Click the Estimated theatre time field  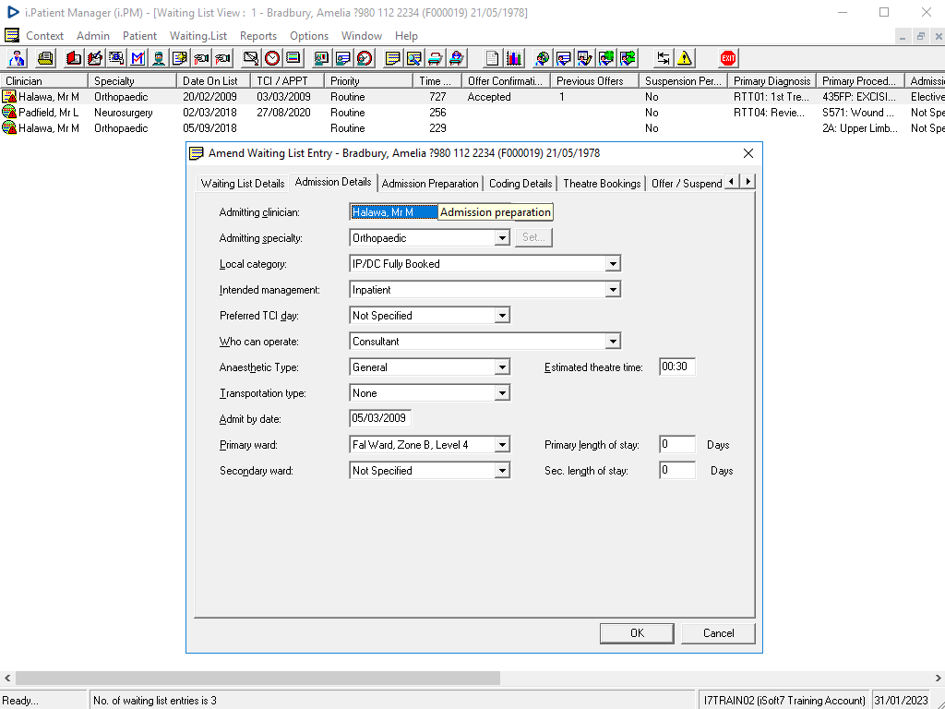677,367
